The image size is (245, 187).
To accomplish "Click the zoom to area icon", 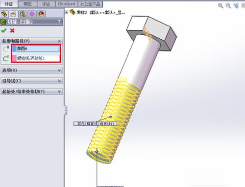I will tap(228, 6).
